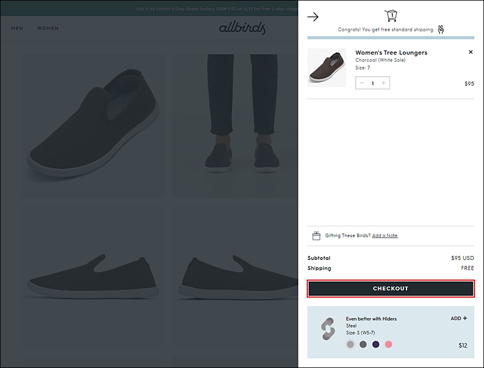Proceed with the Checkout button
The image size is (484, 368).
pos(391,288)
